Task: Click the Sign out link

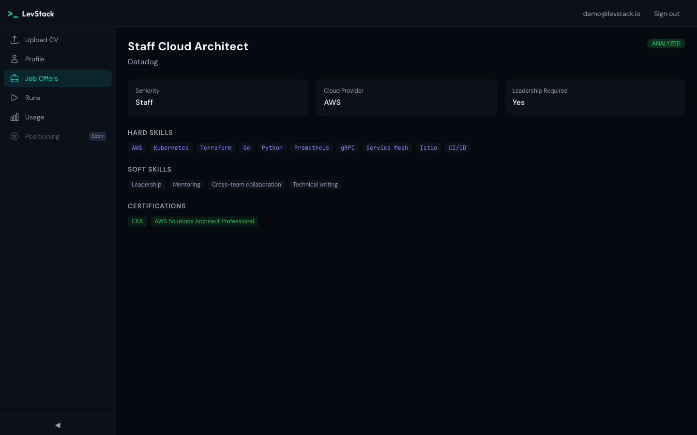Action: click(x=667, y=14)
